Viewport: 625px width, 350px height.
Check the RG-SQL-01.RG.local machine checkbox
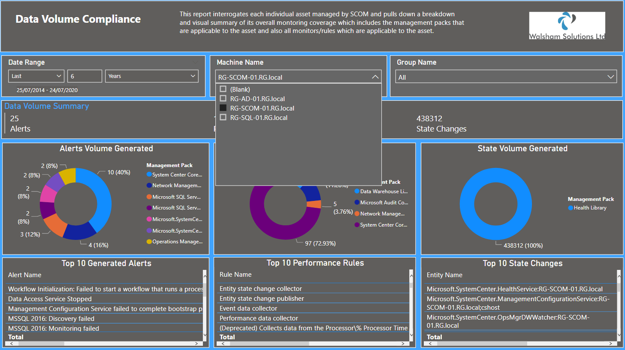pos(223,117)
